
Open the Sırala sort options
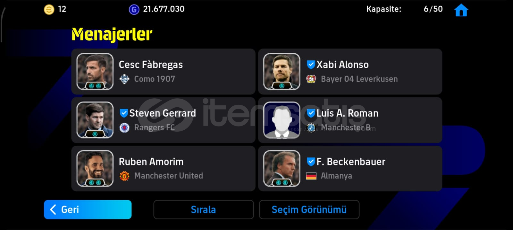(x=204, y=210)
